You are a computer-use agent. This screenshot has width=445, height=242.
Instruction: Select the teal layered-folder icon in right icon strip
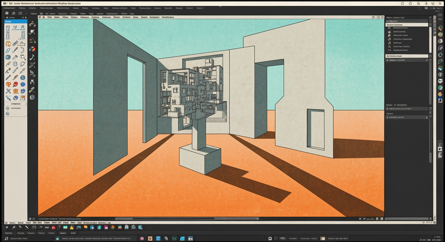440,68
